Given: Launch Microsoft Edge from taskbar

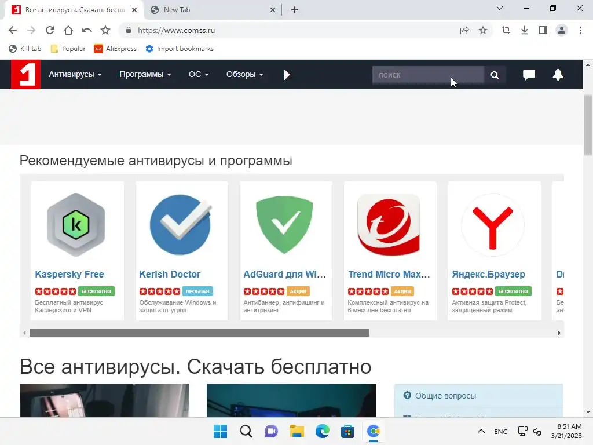Looking at the screenshot, I should coord(322,431).
